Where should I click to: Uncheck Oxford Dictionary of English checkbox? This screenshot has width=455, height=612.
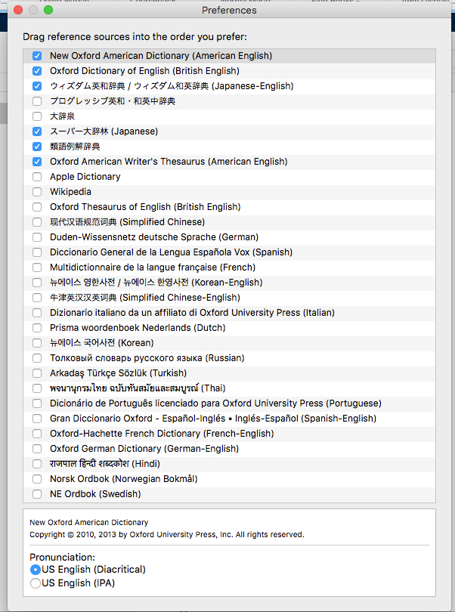pos(37,71)
